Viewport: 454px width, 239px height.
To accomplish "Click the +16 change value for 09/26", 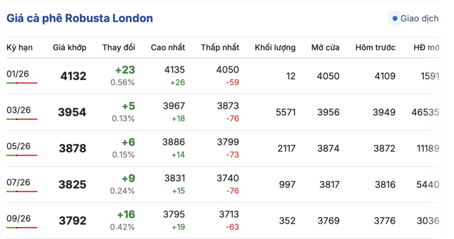I will (x=125, y=215).
